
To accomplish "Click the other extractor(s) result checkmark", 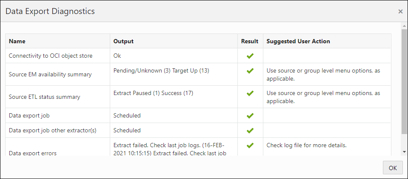I will [x=250, y=130].
